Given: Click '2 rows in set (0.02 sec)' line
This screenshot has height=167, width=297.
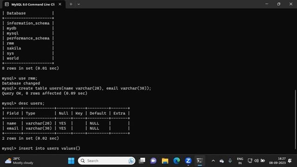Looking at the screenshot, I should pos(31,138).
